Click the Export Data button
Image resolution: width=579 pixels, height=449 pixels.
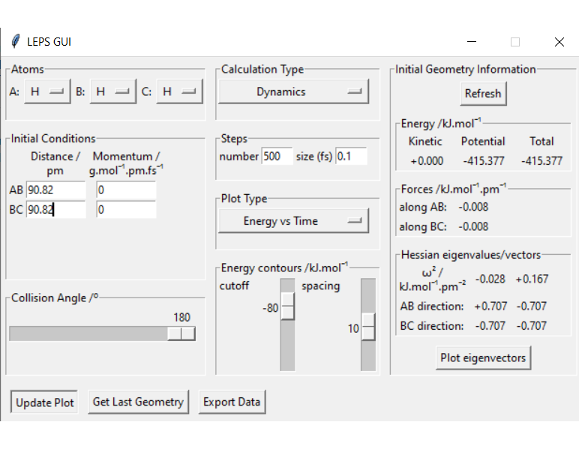tap(232, 402)
